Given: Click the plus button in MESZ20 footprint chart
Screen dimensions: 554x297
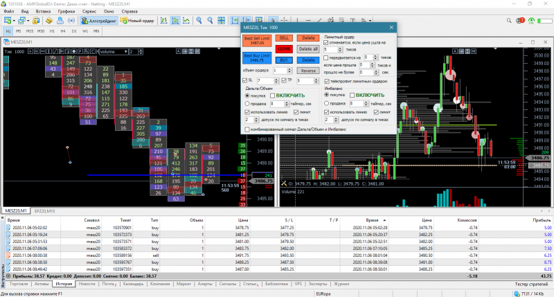Looking at the screenshot, I should coord(30,51).
